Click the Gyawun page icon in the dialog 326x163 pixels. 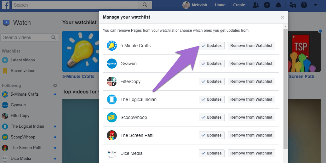(x=112, y=64)
